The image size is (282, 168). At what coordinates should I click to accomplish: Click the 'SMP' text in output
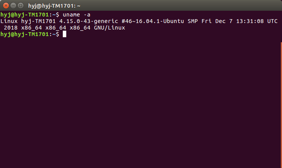tap(191, 21)
